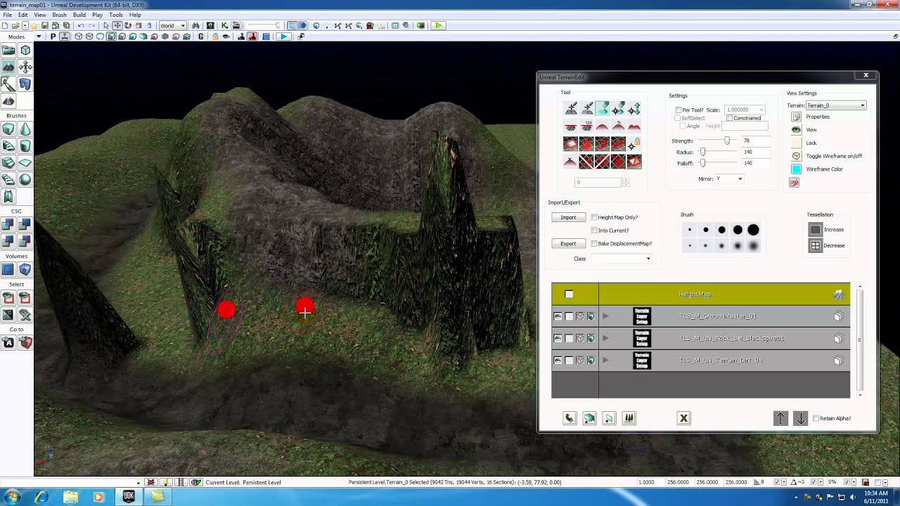
Task: Open the Tools menu
Action: (116, 15)
